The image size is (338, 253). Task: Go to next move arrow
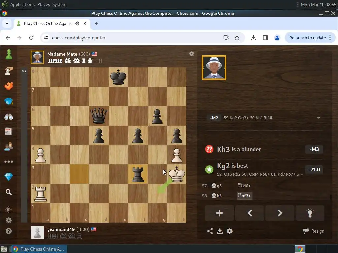[280, 213]
